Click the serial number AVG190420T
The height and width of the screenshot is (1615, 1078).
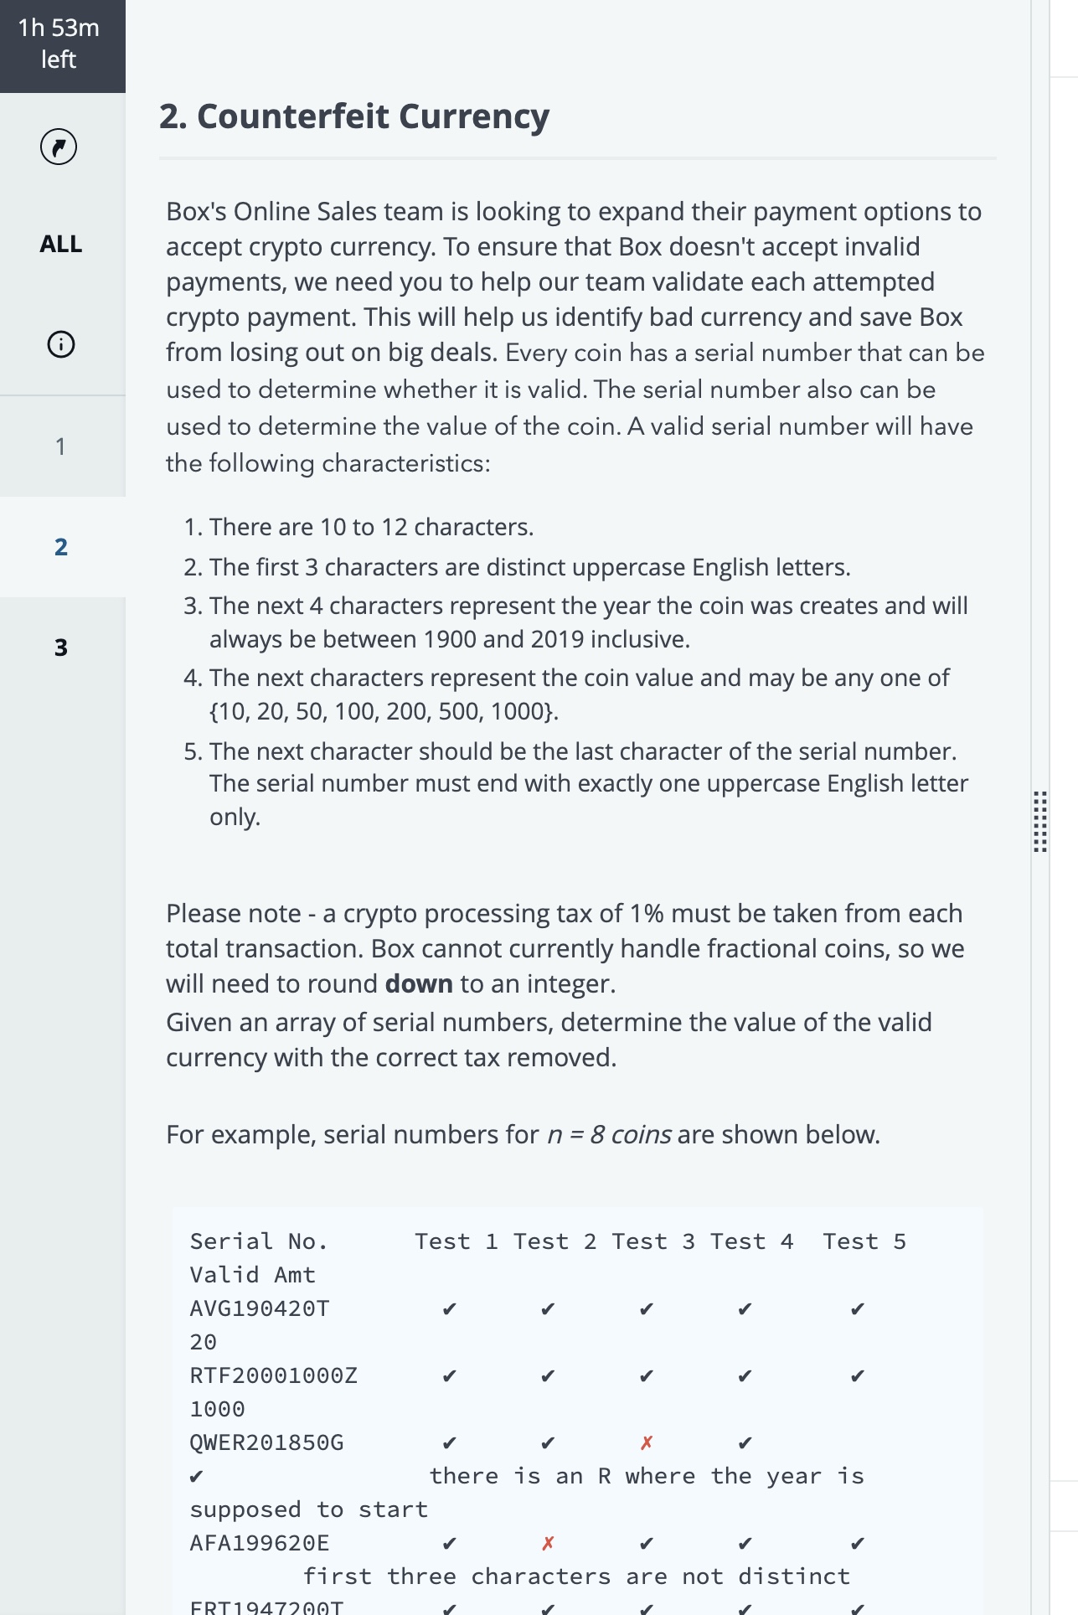click(x=260, y=1308)
